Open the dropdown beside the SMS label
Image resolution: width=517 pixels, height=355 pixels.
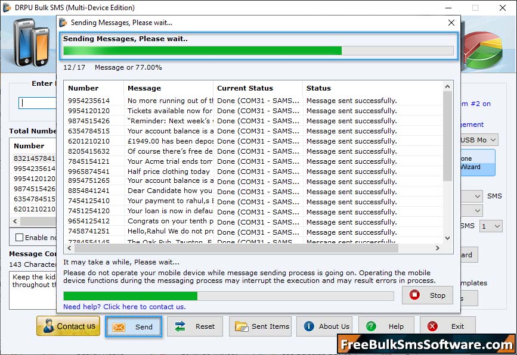point(478,197)
